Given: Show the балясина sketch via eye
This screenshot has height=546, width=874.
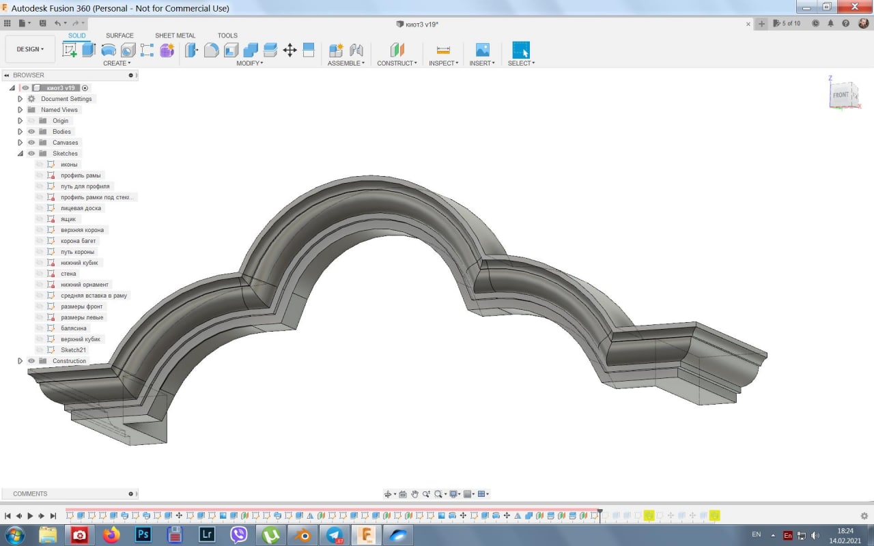Looking at the screenshot, I should click(40, 328).
